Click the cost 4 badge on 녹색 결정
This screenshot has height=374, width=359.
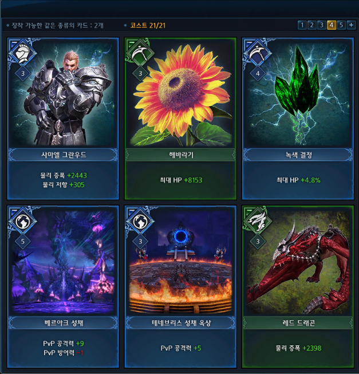point(258,73)
